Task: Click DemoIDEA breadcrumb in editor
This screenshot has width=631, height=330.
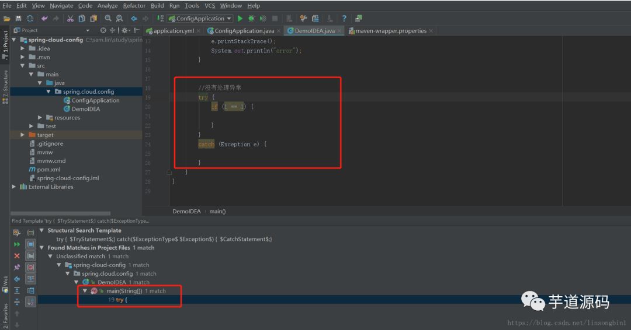Action: (186, 212)
